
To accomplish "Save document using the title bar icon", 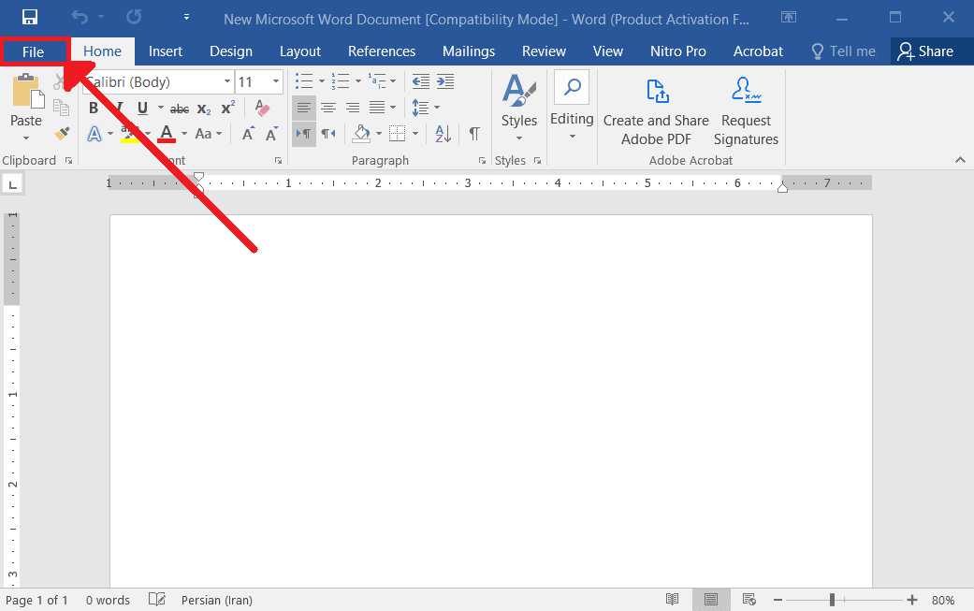I will [30, 17].
